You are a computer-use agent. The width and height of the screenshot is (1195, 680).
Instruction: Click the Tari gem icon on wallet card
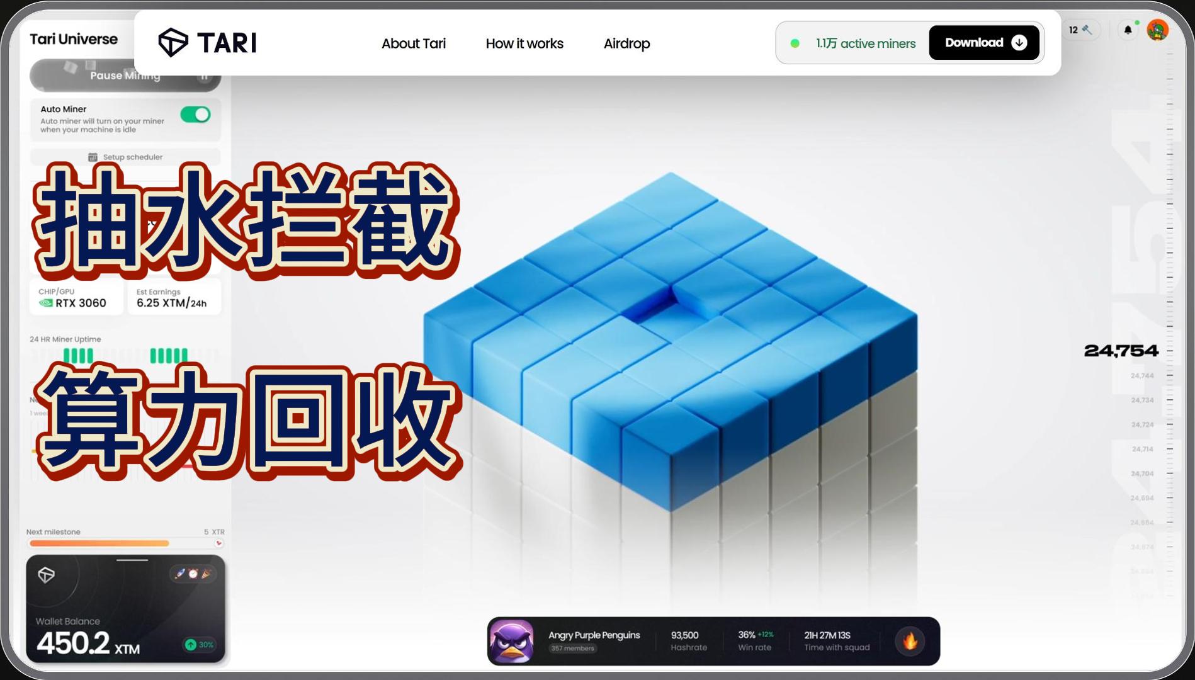[46, 575]
